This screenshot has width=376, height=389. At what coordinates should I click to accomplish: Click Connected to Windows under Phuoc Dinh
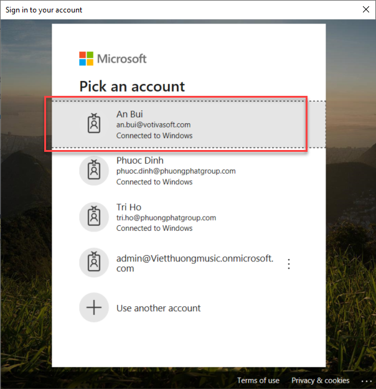point(154,182)
